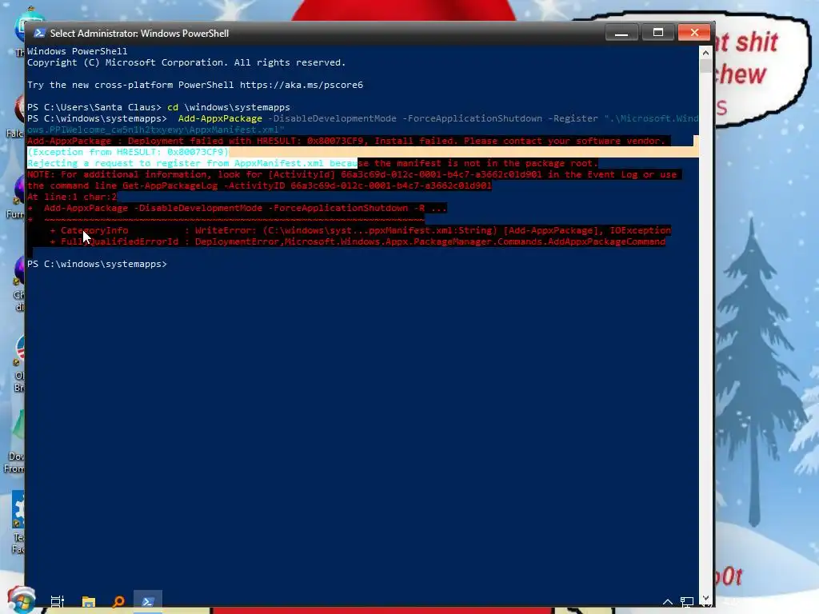Click the 'Select Administrator: Windows PowerShell' title text

(139, 34)
